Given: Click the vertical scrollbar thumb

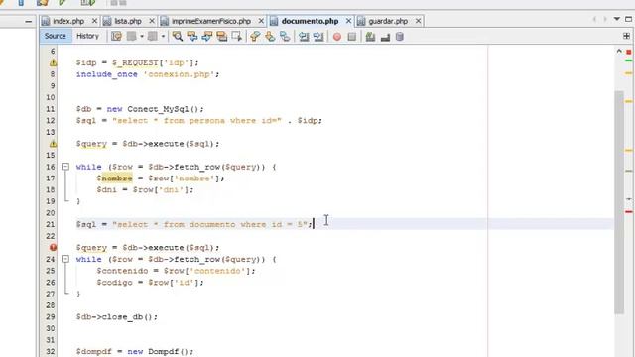Looking at the screenshot, I should [x=618, y=202].
